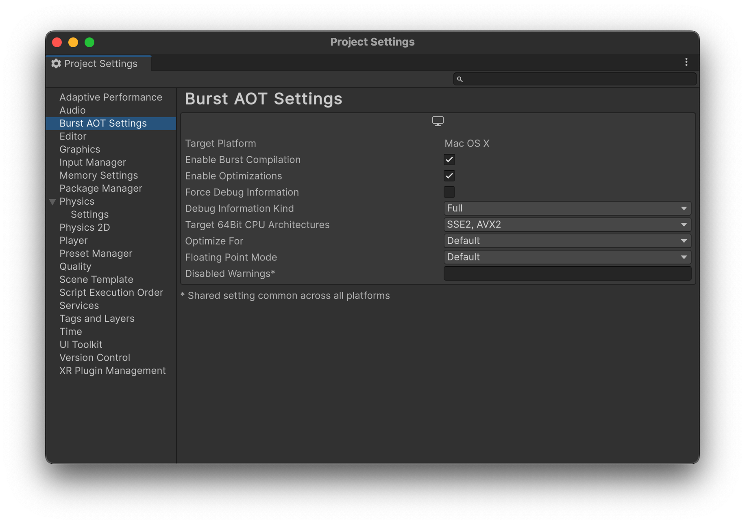Image resolution: width=745 pixels, height=524 pixels.
Task: Open the Floating Point Mode dropdown
Action: click(x=567, y=257)
